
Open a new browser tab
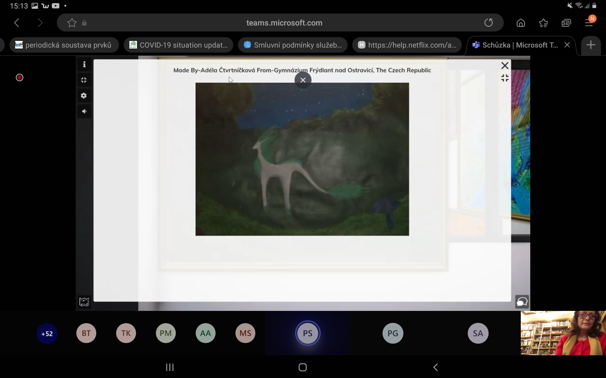coord(591,45)
